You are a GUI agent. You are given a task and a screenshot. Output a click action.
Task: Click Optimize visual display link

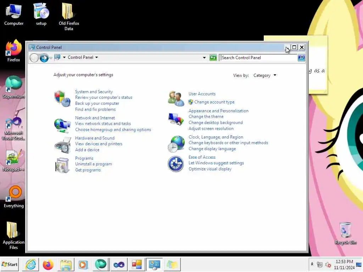pyautogui.click(x=210, y=169)
